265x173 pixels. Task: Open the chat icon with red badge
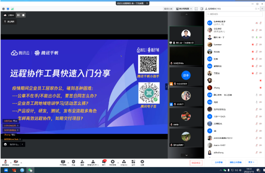[x=104, y=162]
